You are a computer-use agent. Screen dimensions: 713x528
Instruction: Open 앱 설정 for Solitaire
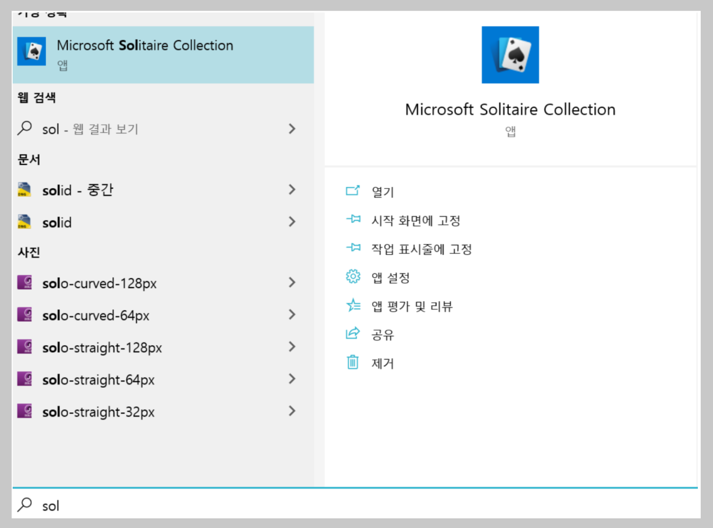coord(391,278)
